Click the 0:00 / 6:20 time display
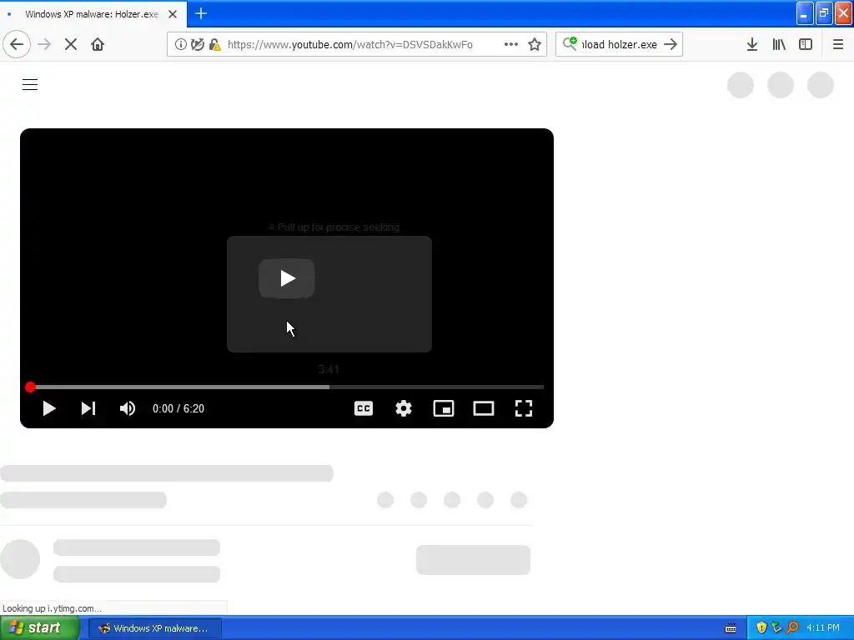The image size is (854, 640). tap(178, 408)
